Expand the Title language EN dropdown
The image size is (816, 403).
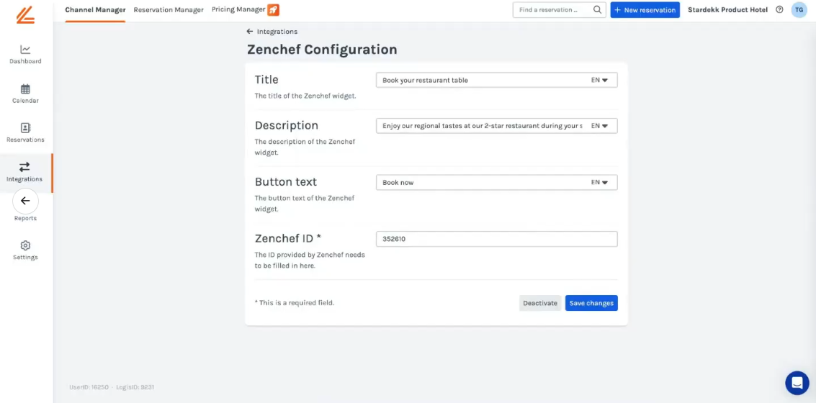coord(600,81)
